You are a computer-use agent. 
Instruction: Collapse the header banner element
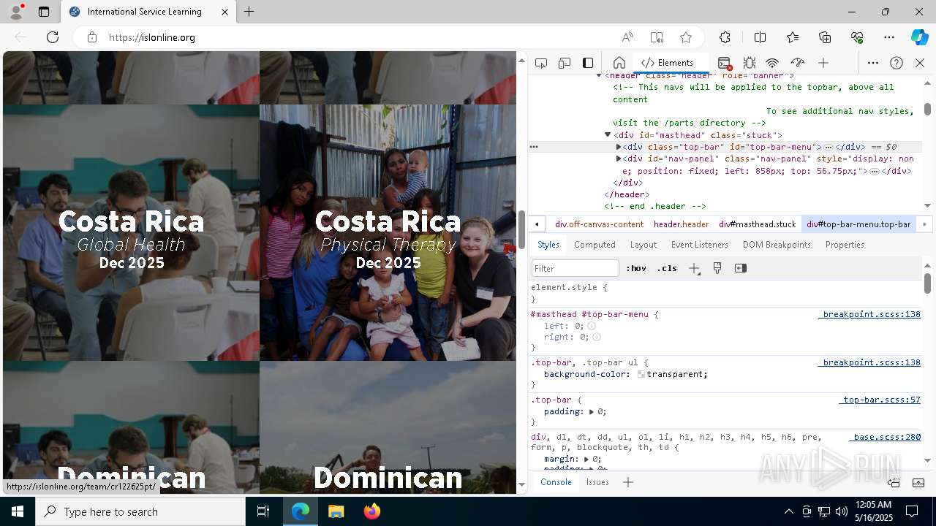[599, 75]
